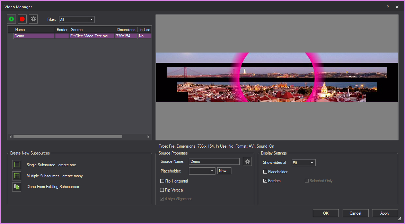The height and width of the screenshot is (224, 405).
Task: Open video list settings gear icon
Action: pos(33,19)
